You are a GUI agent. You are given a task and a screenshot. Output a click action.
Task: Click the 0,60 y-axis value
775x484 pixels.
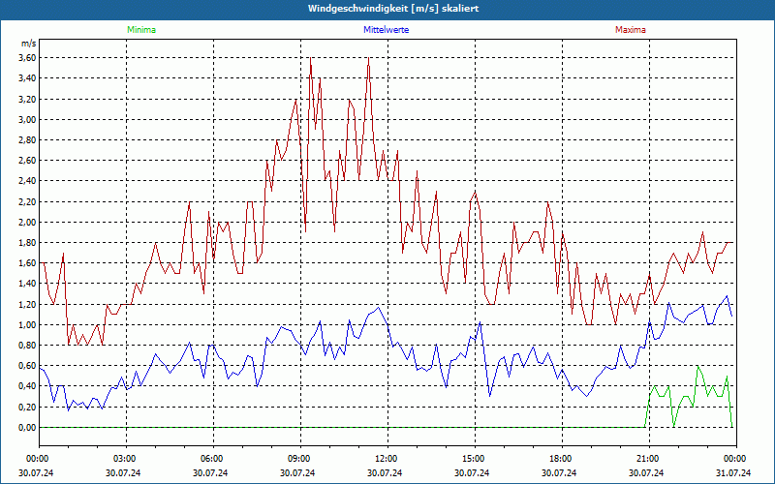point(27,366)
